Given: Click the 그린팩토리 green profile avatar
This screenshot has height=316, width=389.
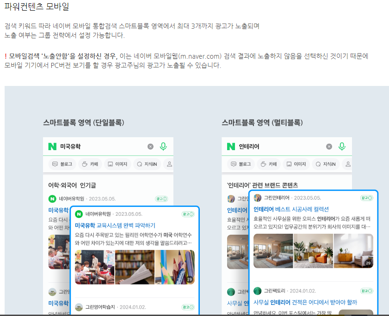Looking at the screenshot, I should (258, 291).
